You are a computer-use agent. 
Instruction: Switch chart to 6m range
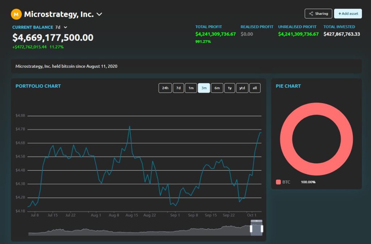click(x=217, y=88)
